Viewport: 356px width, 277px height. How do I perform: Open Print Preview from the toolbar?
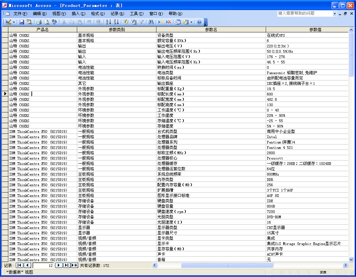[x=47, y=22]
